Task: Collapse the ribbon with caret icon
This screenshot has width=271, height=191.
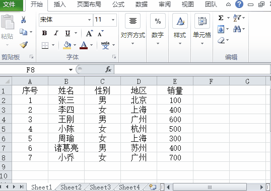Action: (x=228, y=5)
